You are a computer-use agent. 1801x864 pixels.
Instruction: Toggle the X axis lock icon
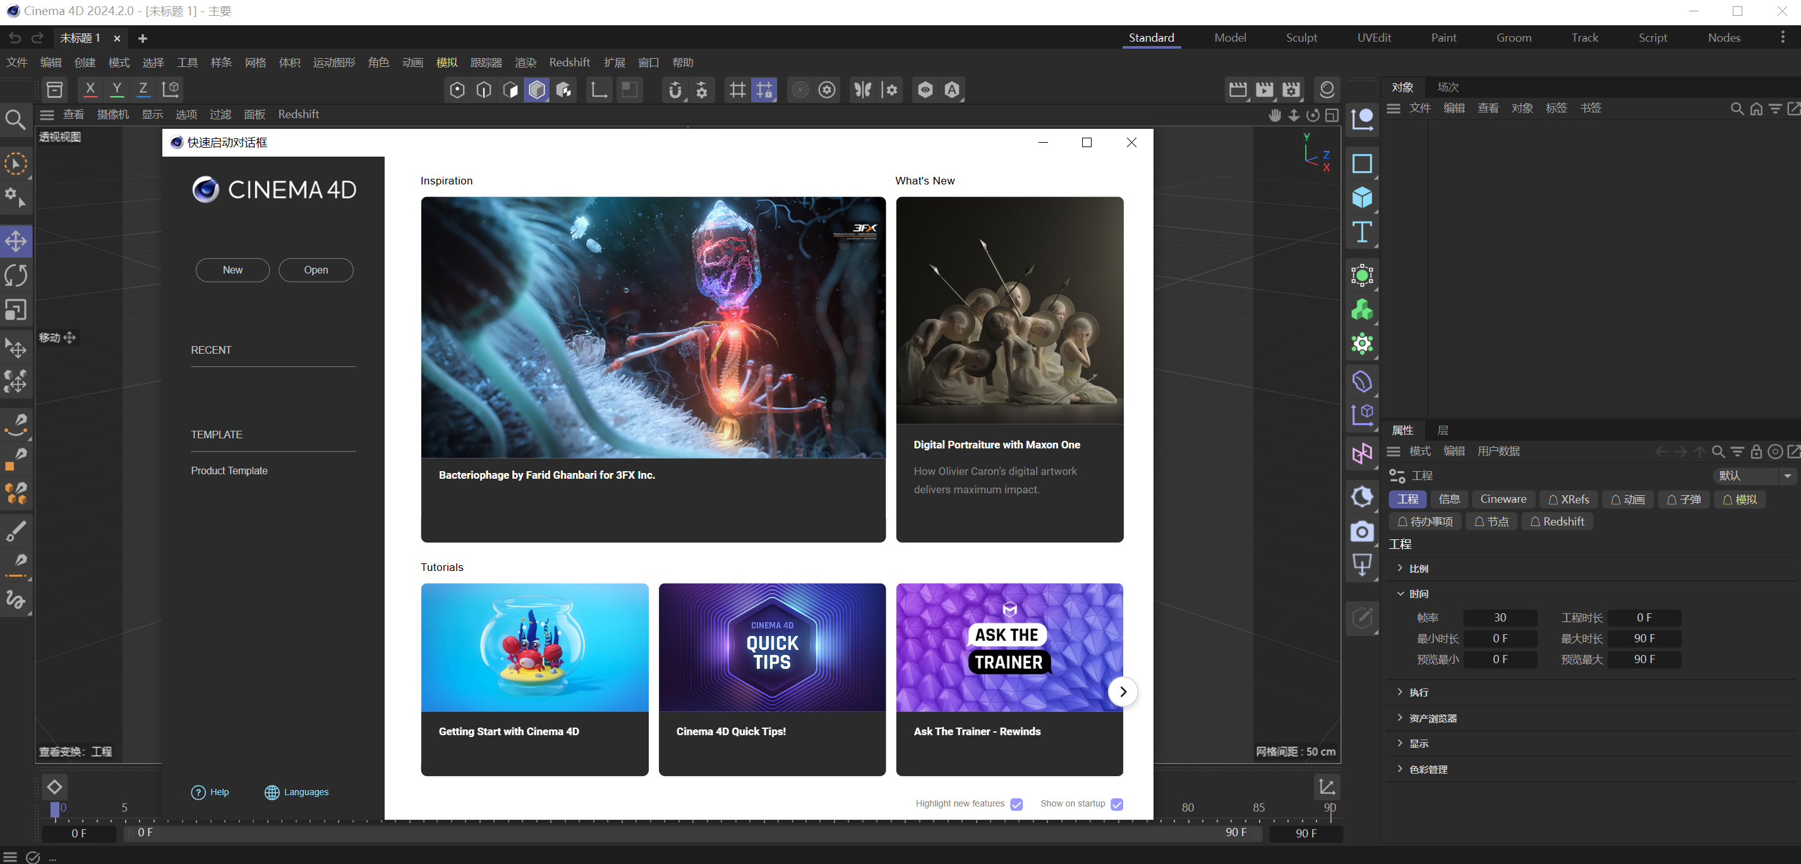pos(90,89)
